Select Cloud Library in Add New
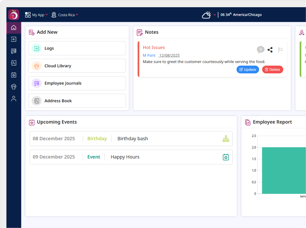 [x=77, y=66]
